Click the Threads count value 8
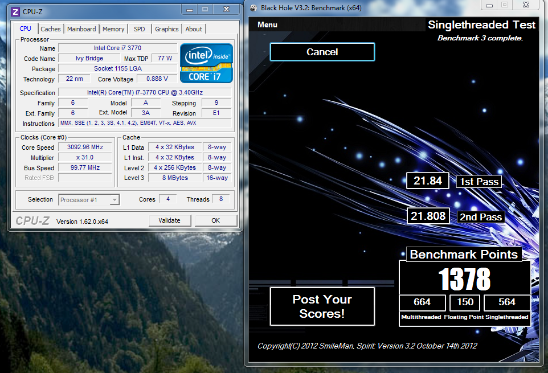Viewport: 548px width, 373px height. 221,199
